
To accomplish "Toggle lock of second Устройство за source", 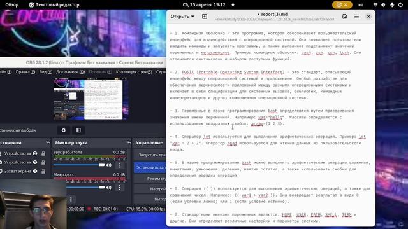I will coord(43,162).
